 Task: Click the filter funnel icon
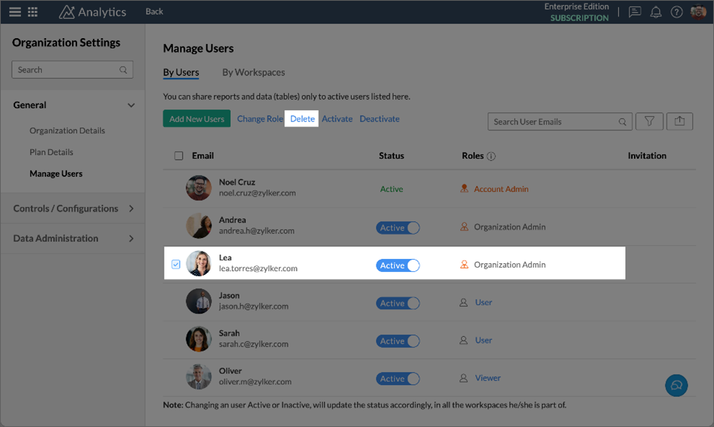click(649, 121)
